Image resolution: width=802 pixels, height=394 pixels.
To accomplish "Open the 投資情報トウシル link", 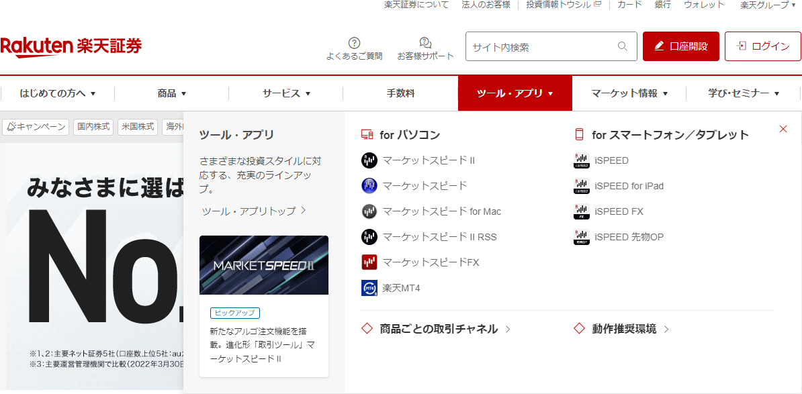I will 558,5.
